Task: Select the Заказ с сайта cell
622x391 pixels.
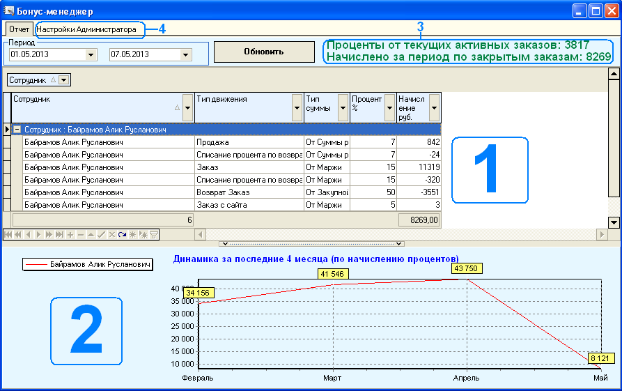Action: pos(249,205)
